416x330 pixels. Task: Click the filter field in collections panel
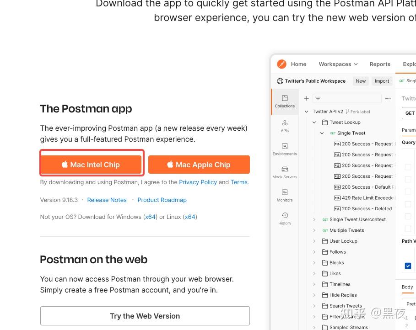click(x=347, y=98)
